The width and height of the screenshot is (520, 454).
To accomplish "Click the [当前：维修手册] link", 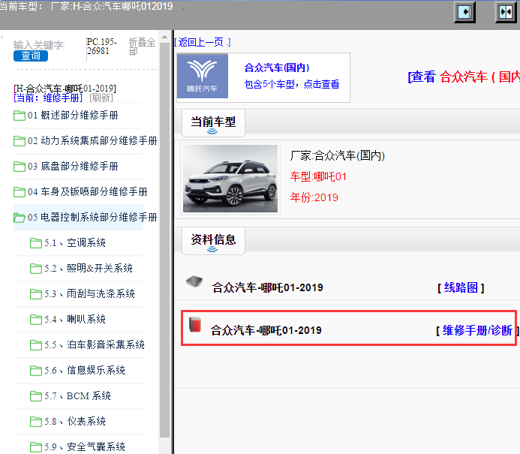I will click(48, 98).
